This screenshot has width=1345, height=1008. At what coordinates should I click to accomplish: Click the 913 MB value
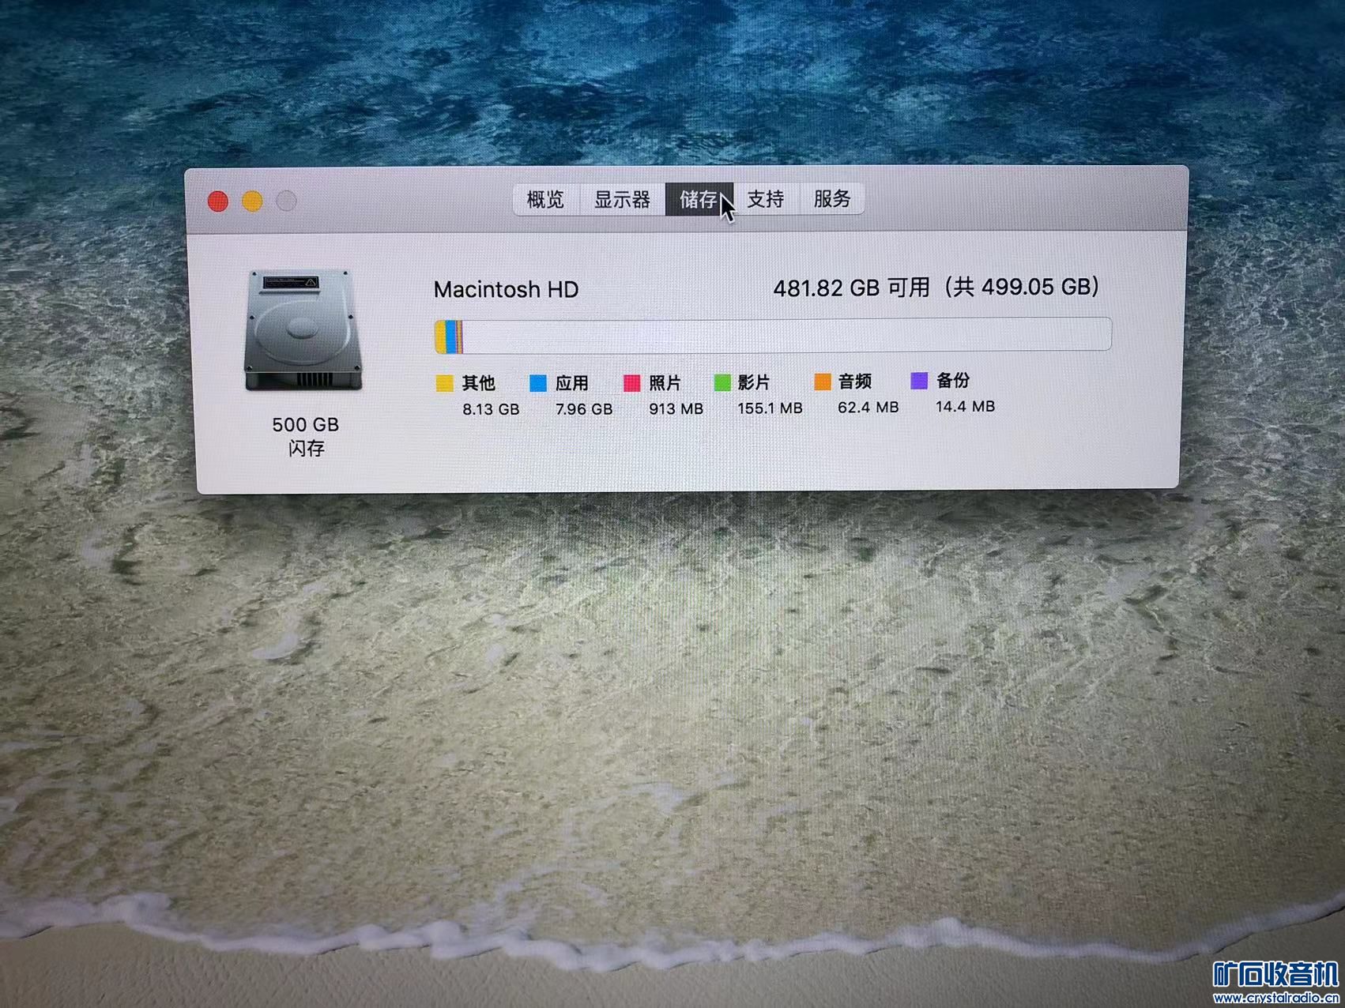click(x=676, y=408)
